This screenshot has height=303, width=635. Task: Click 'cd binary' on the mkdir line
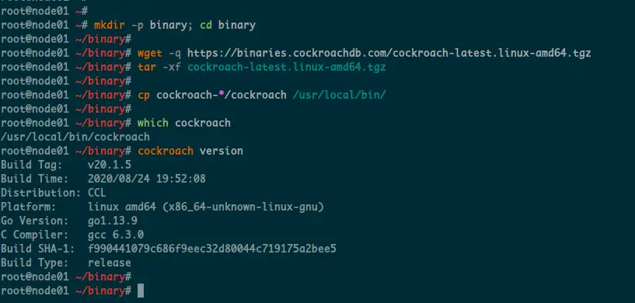pyautogui.click(x=228, y=26)
